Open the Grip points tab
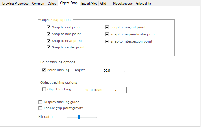Screen dimensions: 201x127 (143, 4)
